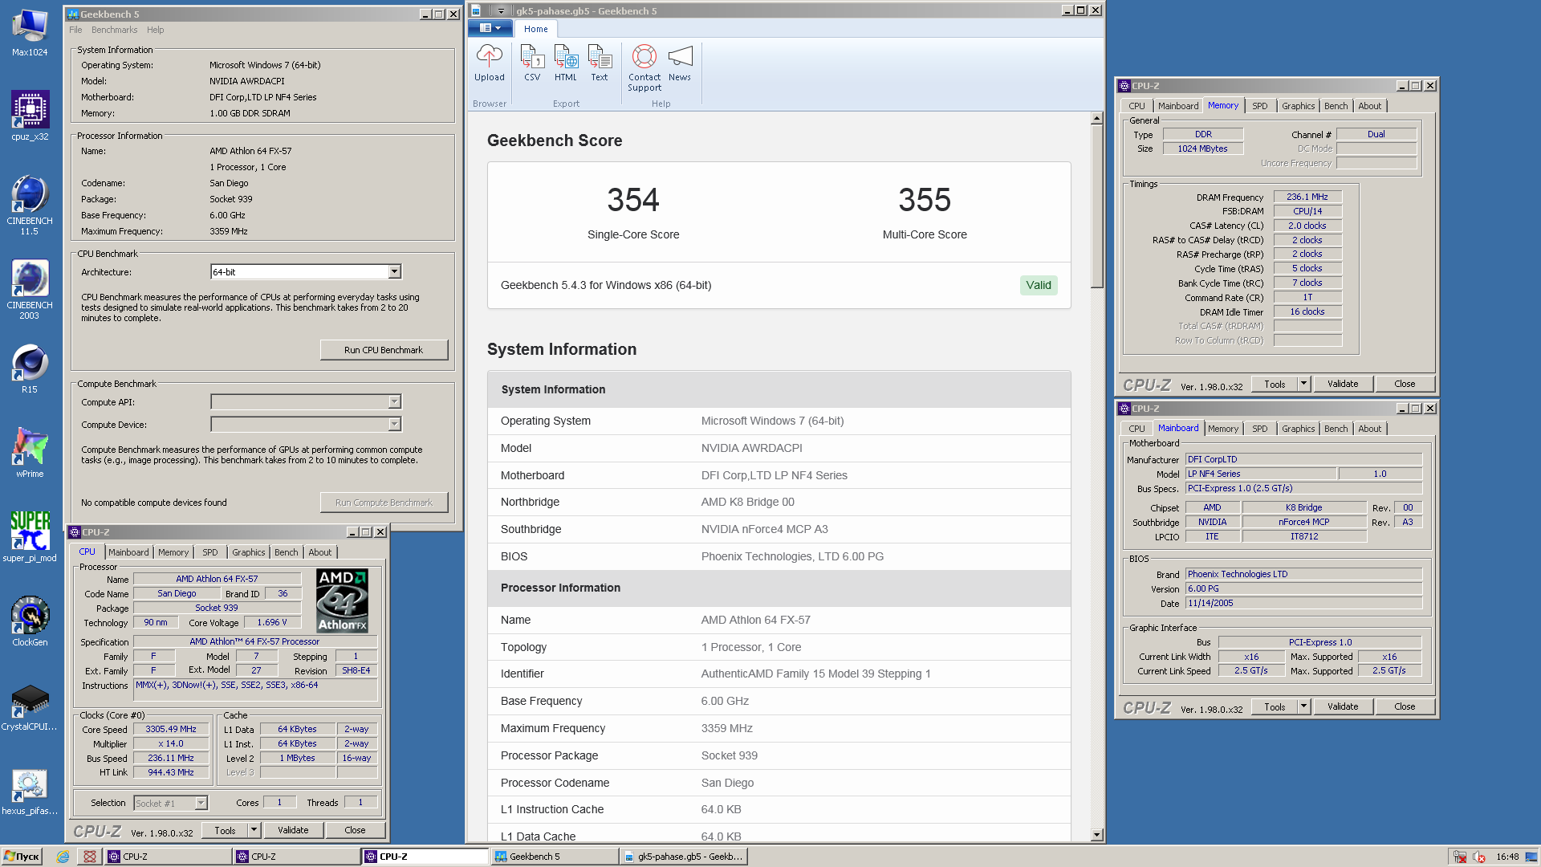The image size is (1541, 867).
Task: Expand the Compute Device dropdown
Action: [394, 424]
